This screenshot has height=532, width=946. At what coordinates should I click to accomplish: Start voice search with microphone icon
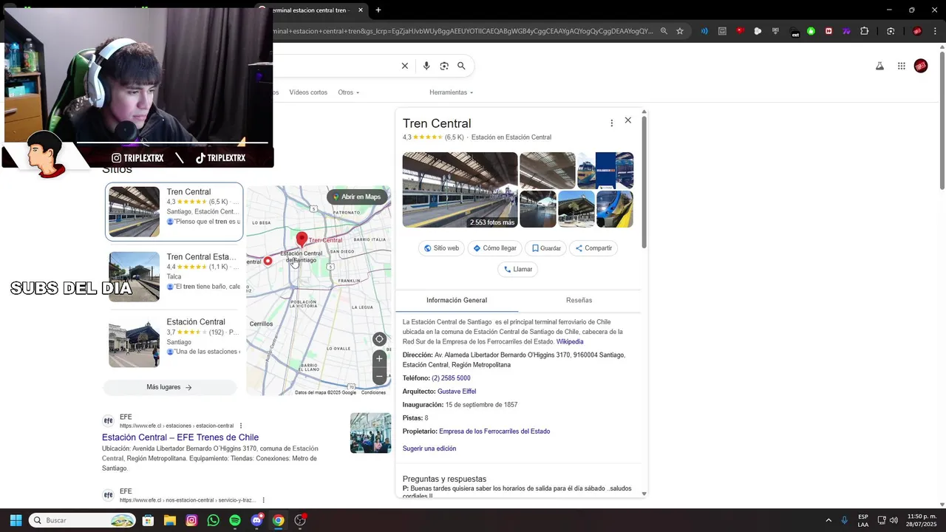426,66
